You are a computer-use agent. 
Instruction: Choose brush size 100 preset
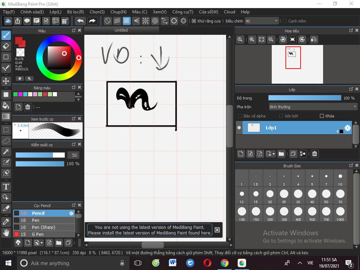coord(242,214)
